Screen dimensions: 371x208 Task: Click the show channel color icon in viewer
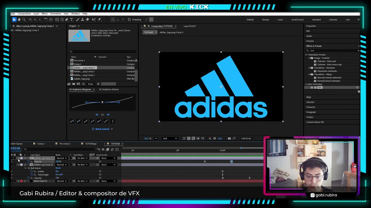point(210,138)
